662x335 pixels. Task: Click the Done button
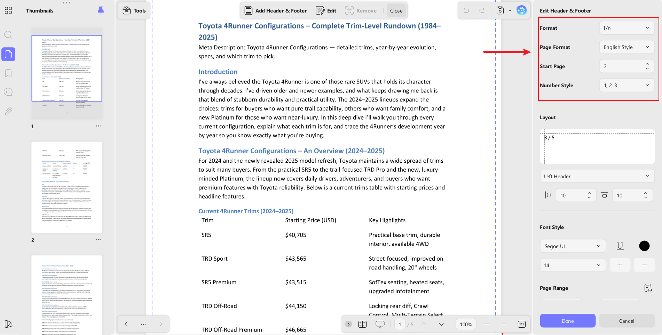point(568,321)
